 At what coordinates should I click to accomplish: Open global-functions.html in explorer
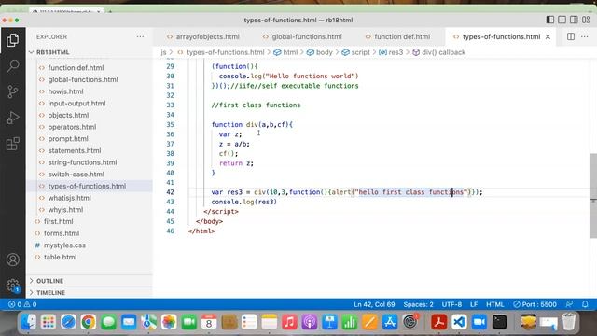pyautogui.click(x=83, y=79)
